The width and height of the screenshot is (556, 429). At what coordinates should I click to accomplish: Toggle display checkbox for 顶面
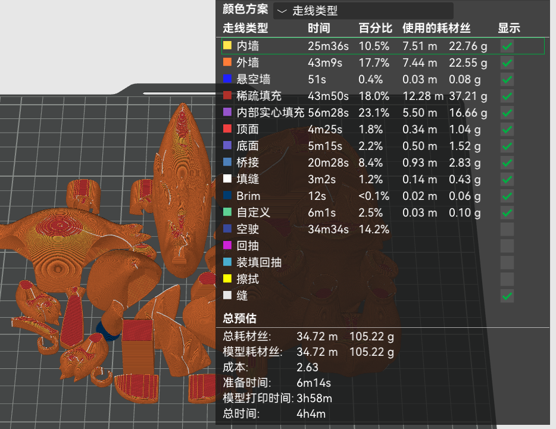[507, 129]
